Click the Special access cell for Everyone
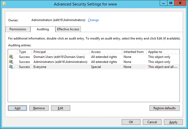The height and width of the screenshot is (129, 188). coord(96,67)
